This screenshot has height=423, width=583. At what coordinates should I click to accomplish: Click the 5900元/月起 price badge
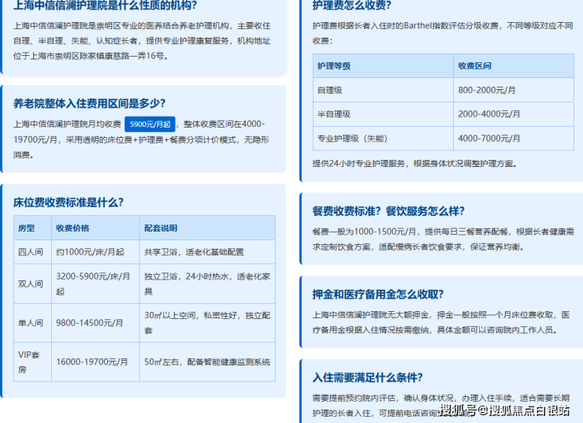coord(150,124)
